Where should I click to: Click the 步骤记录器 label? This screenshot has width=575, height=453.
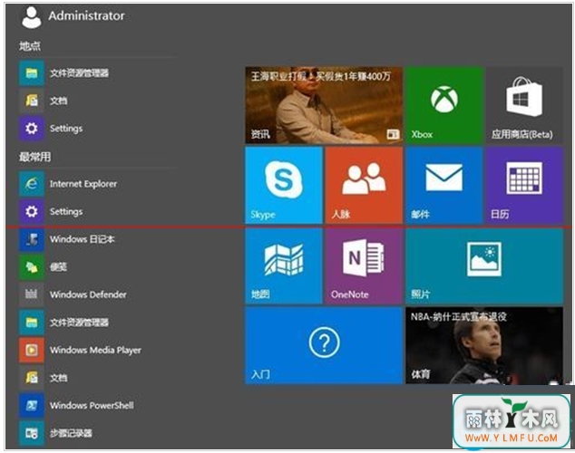pos(71,433)
